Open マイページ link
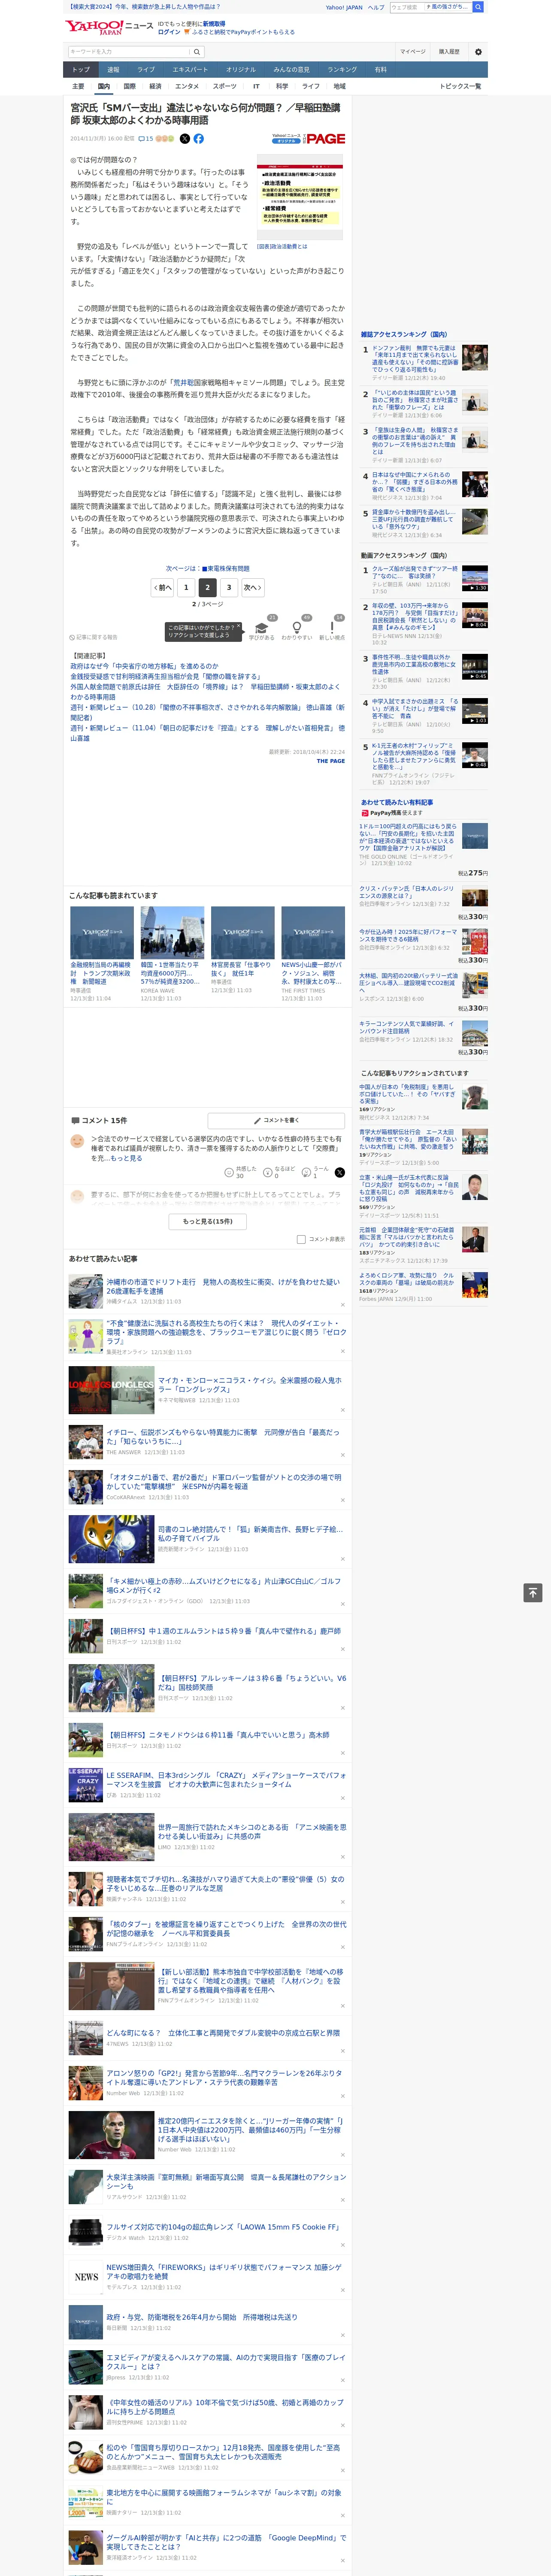This screenshot has height=2576, width=551. pos(412,52)
